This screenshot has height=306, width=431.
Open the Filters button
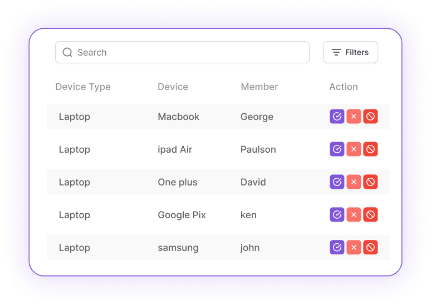click(350, 53)
